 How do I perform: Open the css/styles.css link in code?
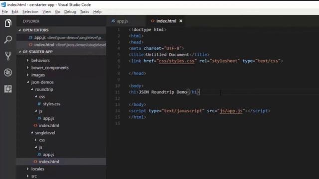pos(176,61)
